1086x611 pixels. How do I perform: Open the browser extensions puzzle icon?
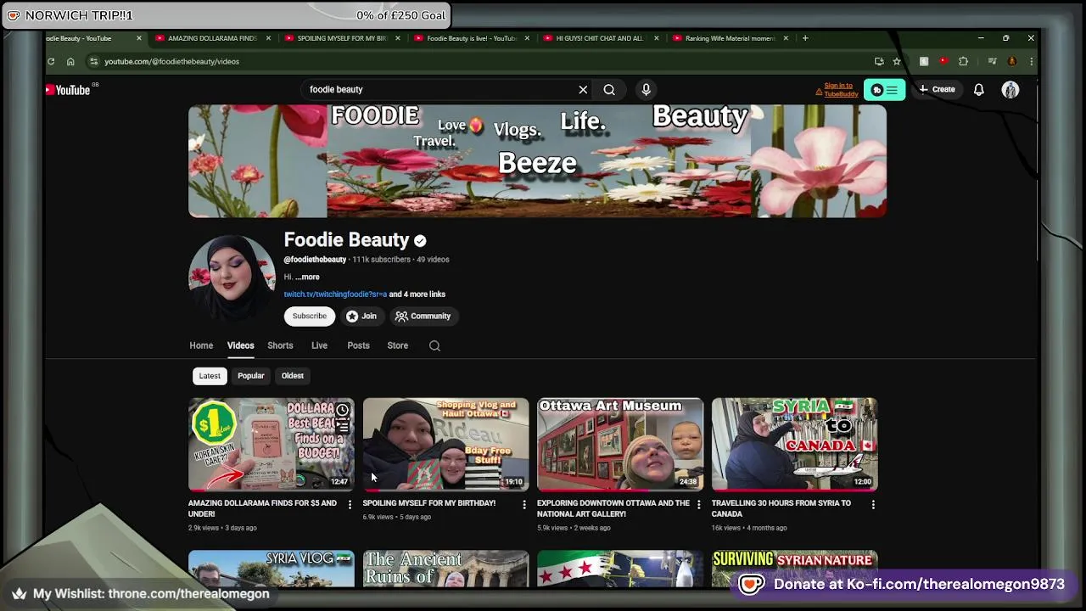963,61
